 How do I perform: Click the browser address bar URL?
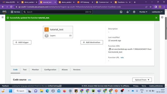click(70, 7)
